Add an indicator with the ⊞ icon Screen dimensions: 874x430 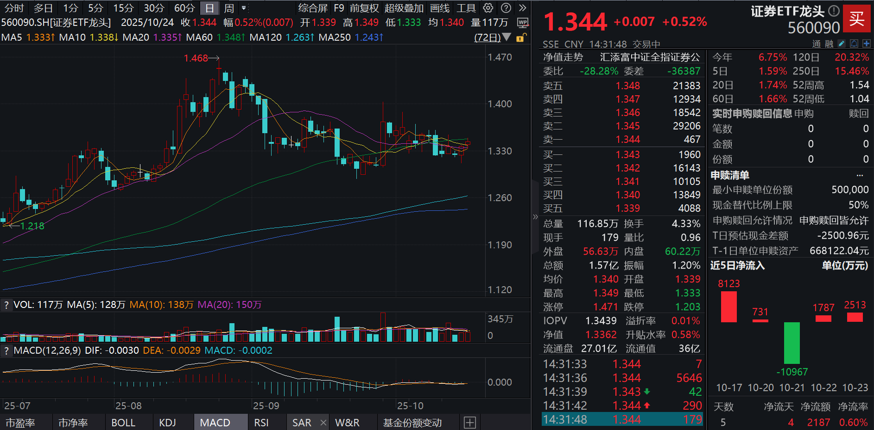pos(470,422)
